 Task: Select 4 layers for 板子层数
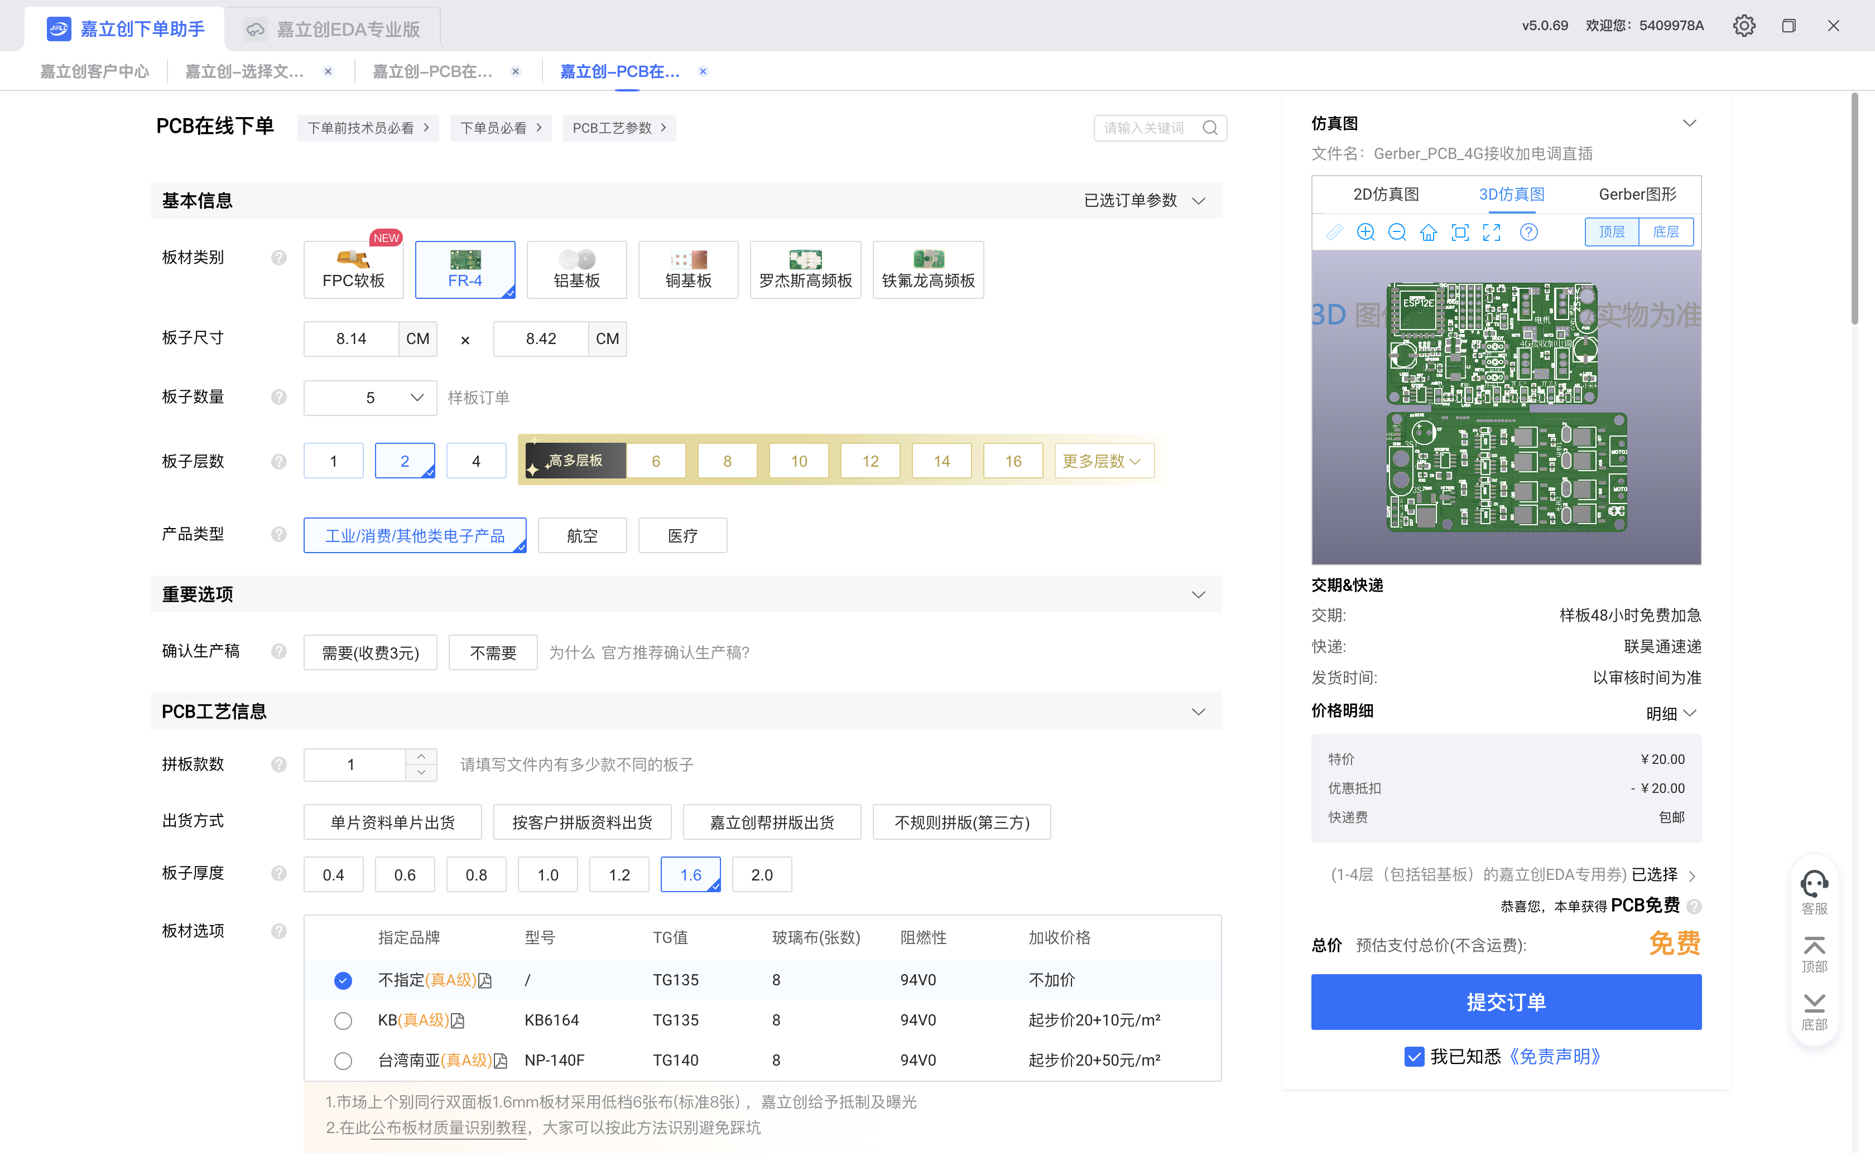click(x=477, y=462)
